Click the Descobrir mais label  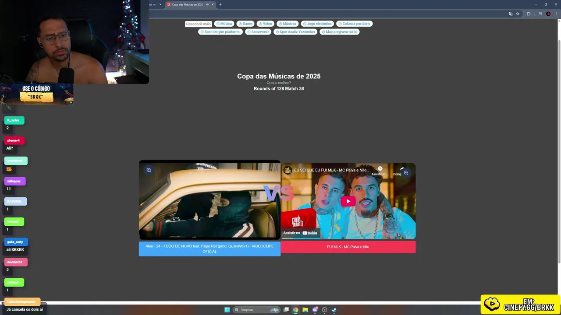[x=198, y=24]
